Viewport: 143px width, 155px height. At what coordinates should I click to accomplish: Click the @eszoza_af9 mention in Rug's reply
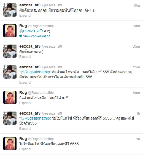(x=31, y=31)
